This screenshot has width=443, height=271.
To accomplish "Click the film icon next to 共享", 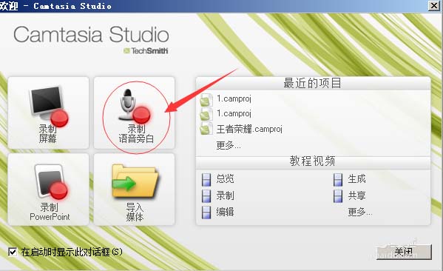I will click(338, 195).
